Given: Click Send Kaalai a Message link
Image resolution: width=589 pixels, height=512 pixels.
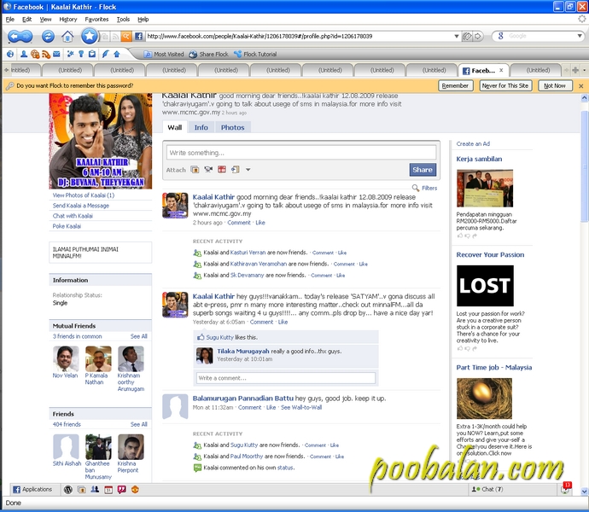Looking at the screenshot, I should tap(81, 206).
